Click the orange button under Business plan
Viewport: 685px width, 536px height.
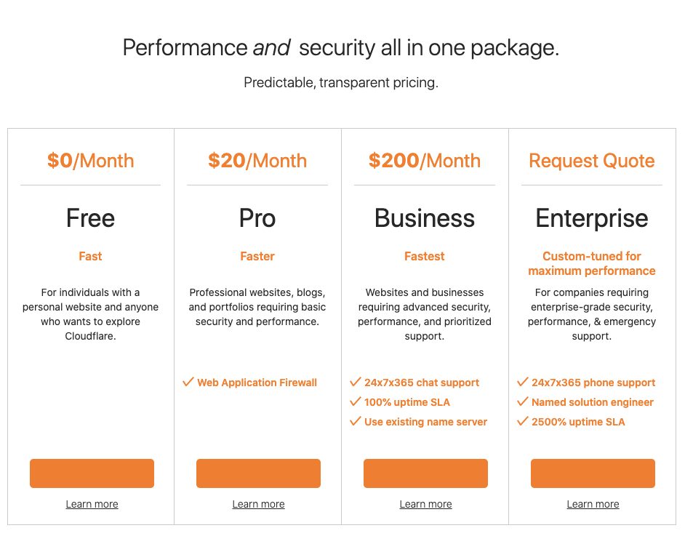pos(425,473)
